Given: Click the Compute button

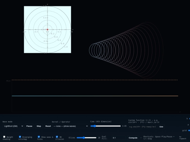Looking at the screenshot, I should click(x=133, y=138).
